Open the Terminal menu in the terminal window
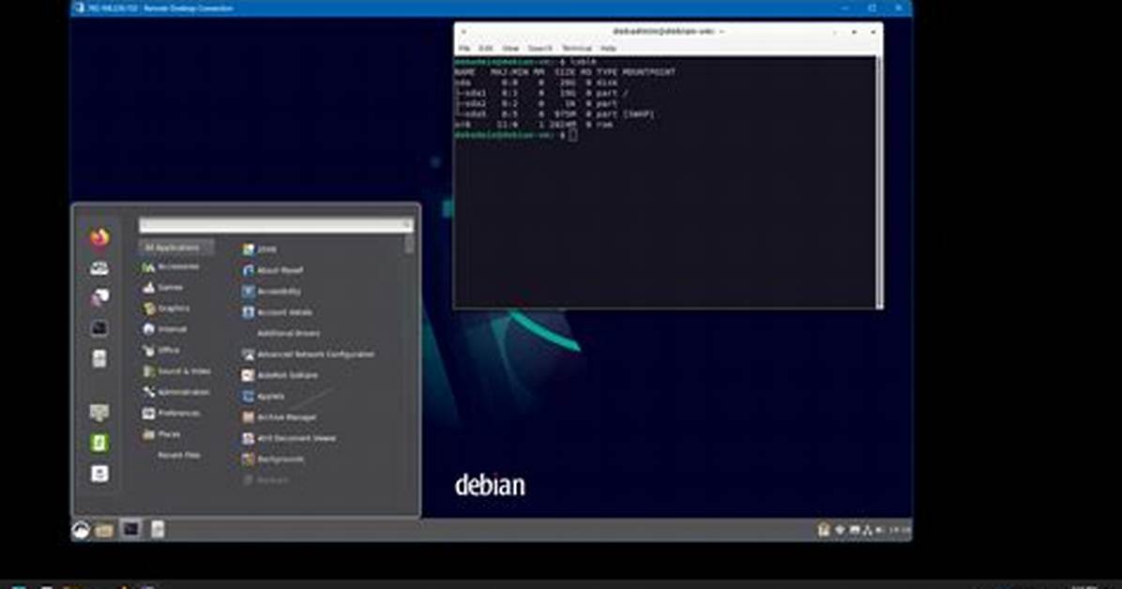The image size is (1122, 589). click(576, 49)
